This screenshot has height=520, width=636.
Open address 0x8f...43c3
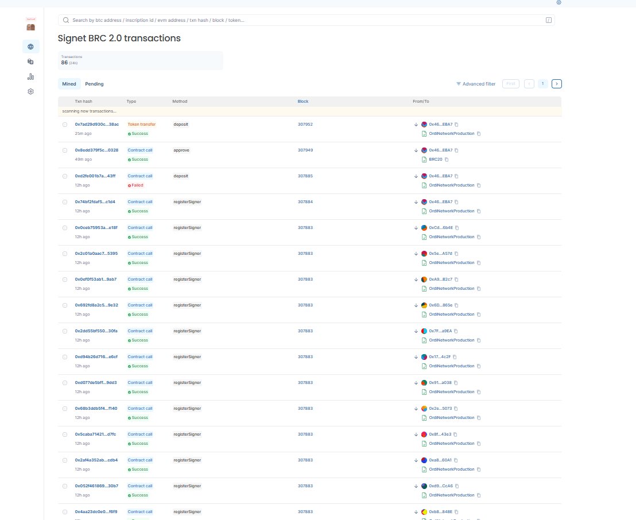tap(440, 434)
